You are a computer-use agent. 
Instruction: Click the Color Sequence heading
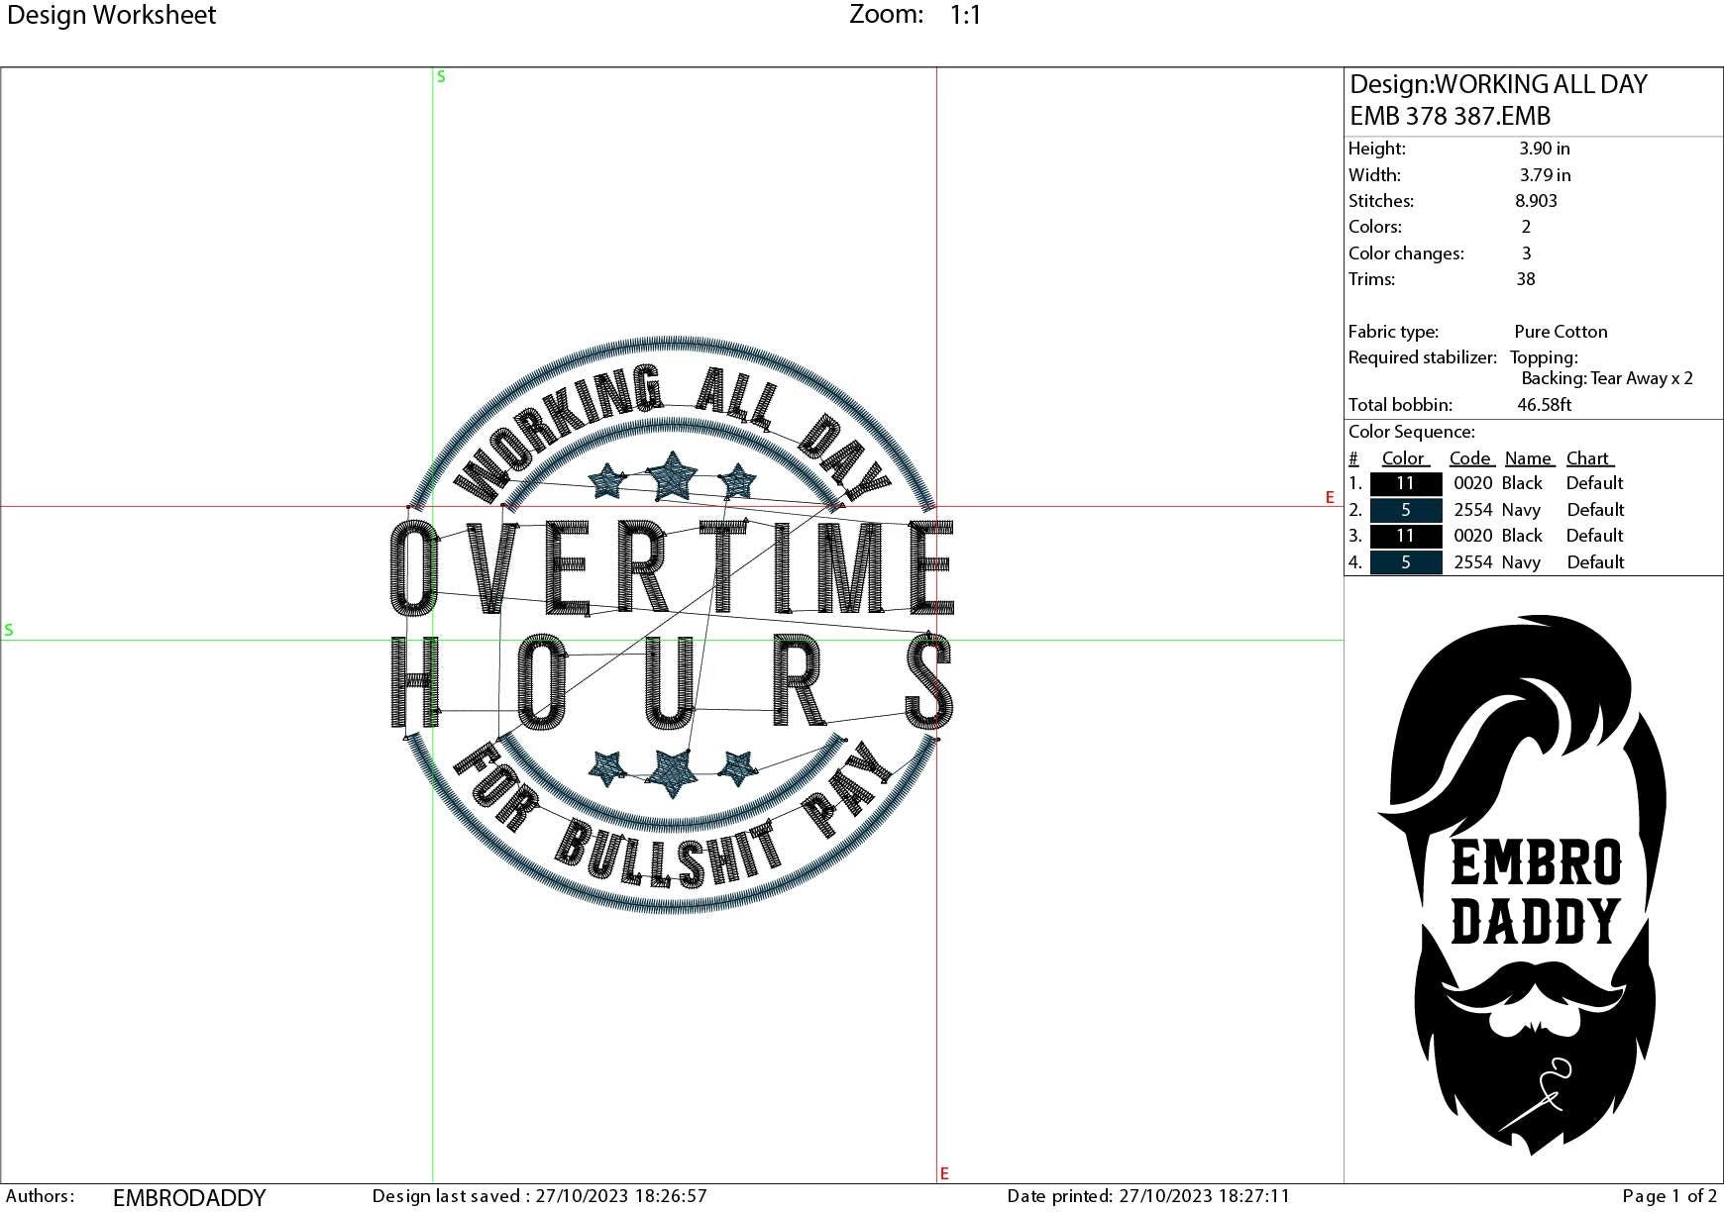pos(1411,432)
